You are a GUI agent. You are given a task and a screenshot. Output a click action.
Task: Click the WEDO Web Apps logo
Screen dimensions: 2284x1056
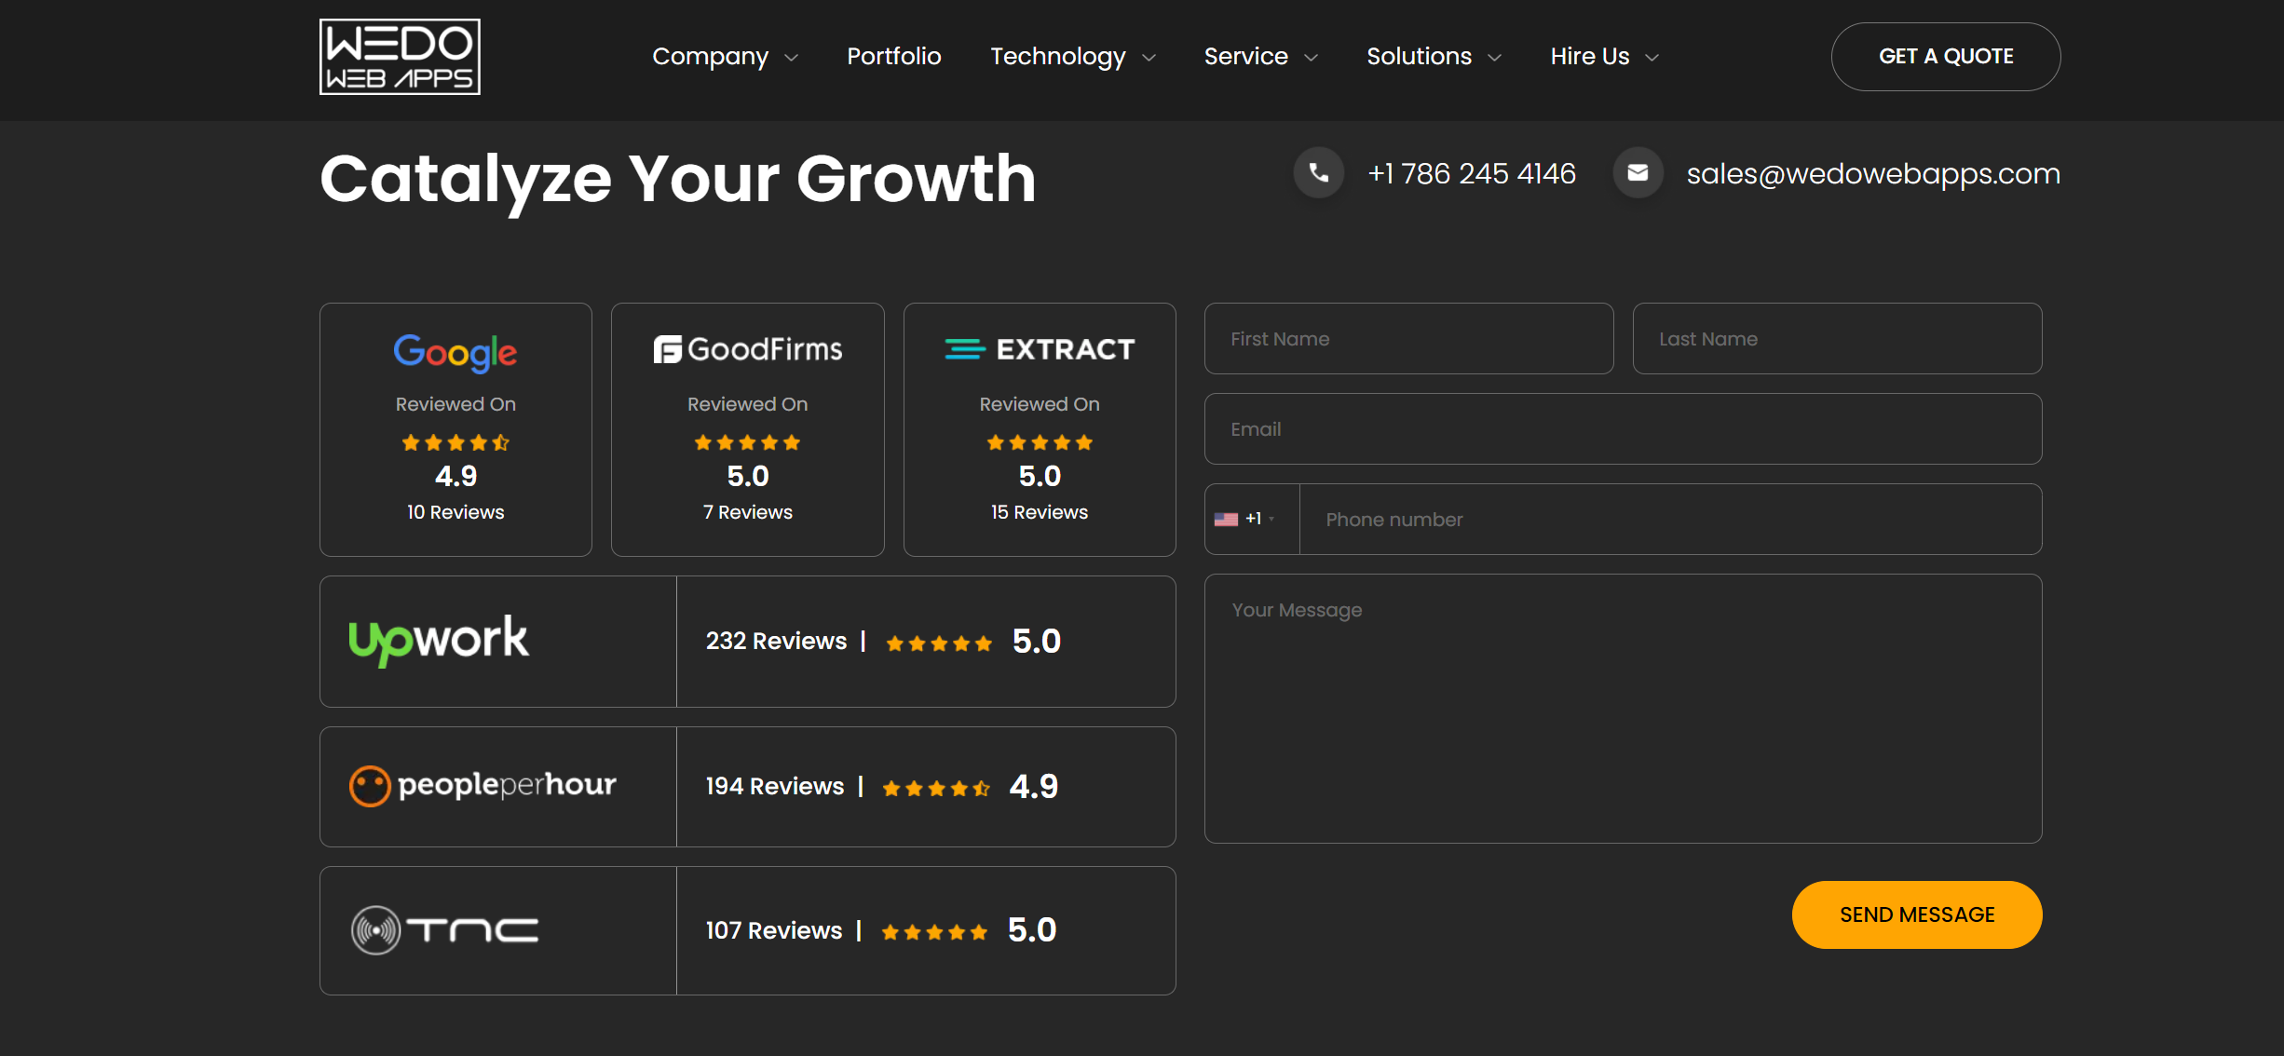pyautogui.click(x=400, y=57)
